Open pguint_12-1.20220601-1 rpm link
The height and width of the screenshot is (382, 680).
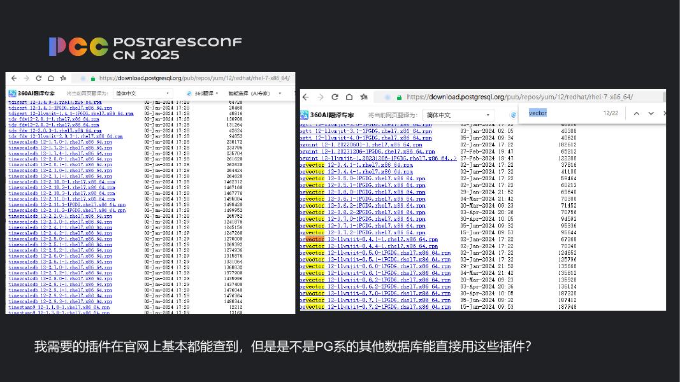point(361,145)
